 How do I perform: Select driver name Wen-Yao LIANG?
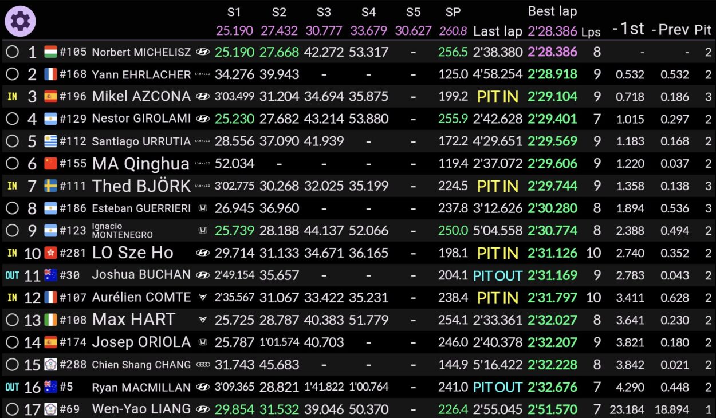coord(141,409)
